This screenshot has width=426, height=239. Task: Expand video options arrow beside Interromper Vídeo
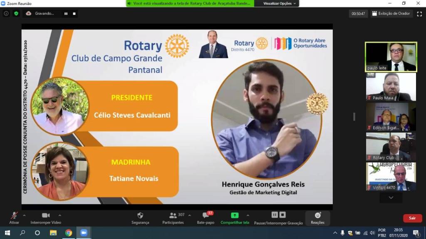pyautogui.click(x=60, y=215)
